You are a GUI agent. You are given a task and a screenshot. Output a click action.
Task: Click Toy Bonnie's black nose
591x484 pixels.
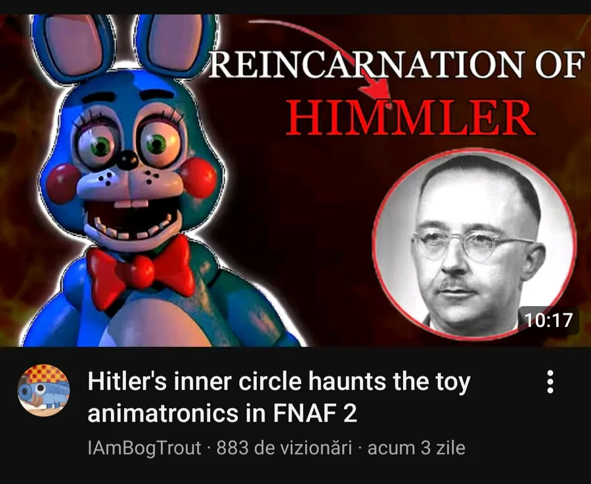tap(127, 160)
